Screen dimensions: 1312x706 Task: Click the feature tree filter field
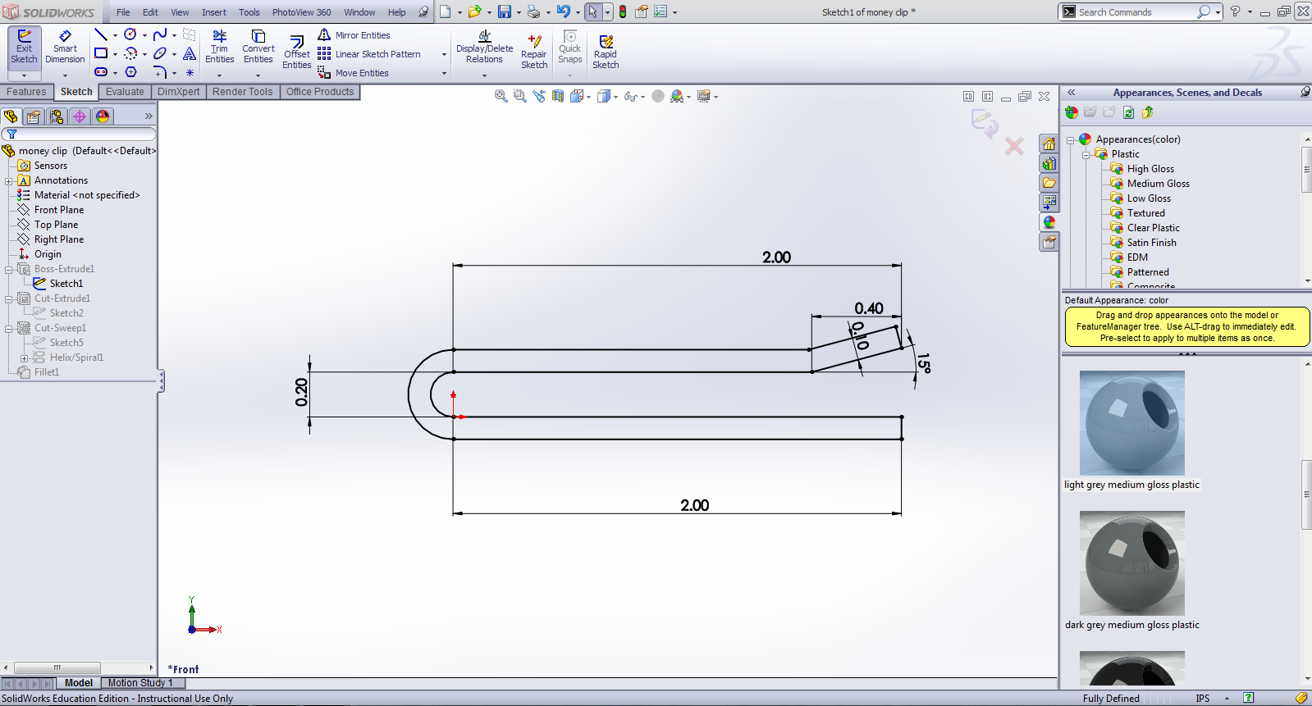coord(79,134)
